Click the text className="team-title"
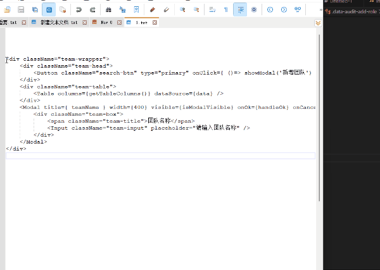This screenshot has width=380, height=270. click(106, 121)
